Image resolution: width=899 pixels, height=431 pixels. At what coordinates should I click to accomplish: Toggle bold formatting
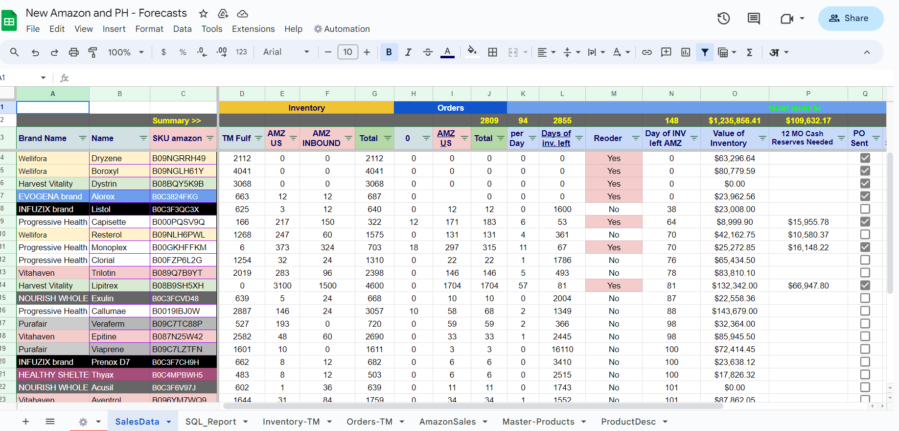(x=389, y=52)
